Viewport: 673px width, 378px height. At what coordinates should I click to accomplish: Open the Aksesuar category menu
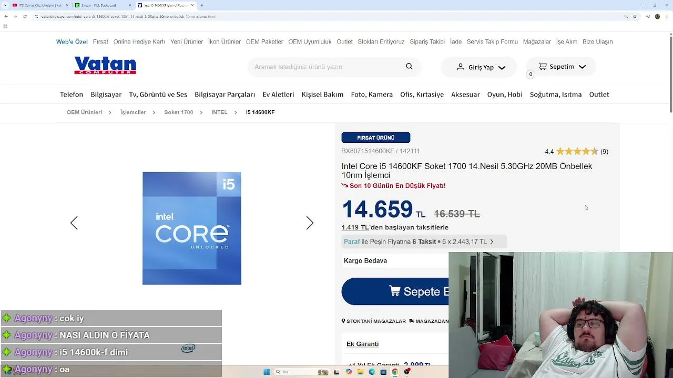465,94
